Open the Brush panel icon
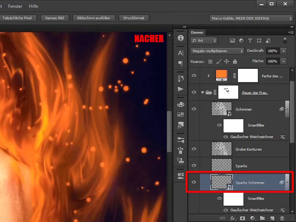The image size is (296, 222). pos(181,150)
